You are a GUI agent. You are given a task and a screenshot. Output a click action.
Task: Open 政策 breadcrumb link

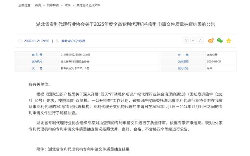pos(67,5)
